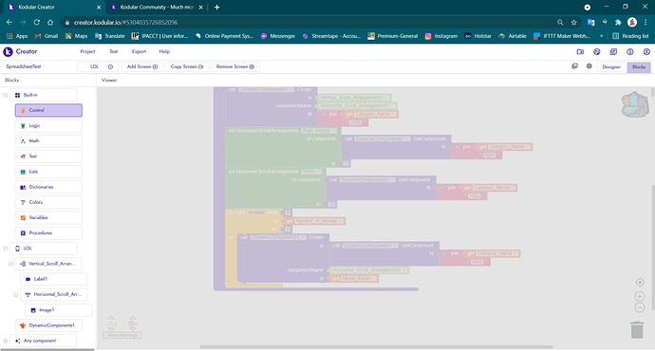
Task: Select Horizontal_Scroll_Arrangement in the component tree
Action: tap(53, 294)
